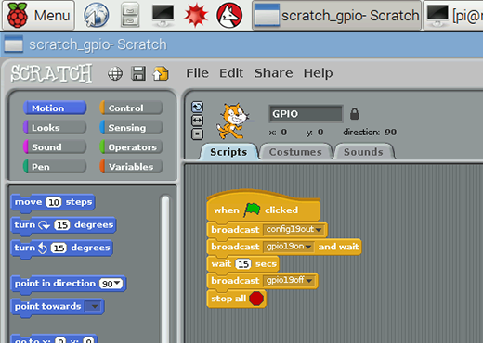Click the GPIO sprite name field
483x343 pixels.
pos(306,114)
